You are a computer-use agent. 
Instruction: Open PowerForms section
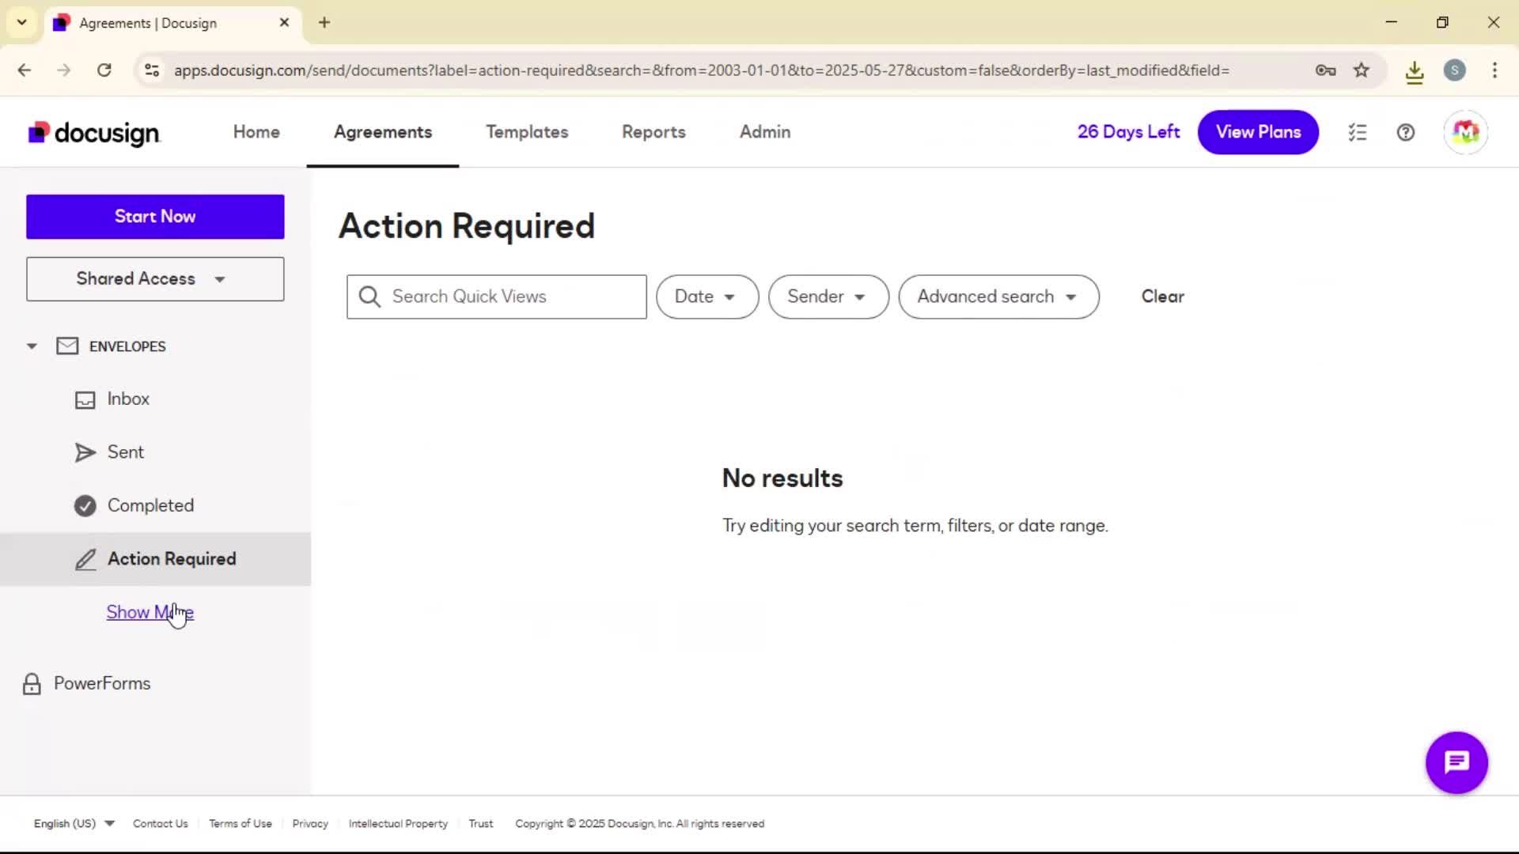tap(102, 683)
